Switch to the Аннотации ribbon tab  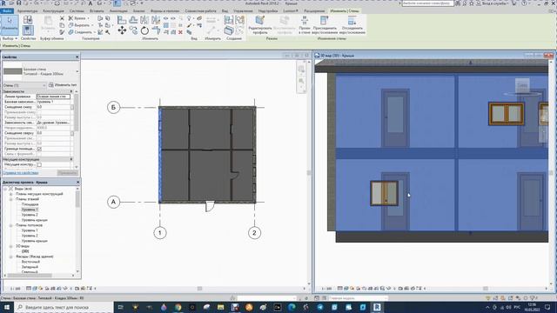(118, 11)
